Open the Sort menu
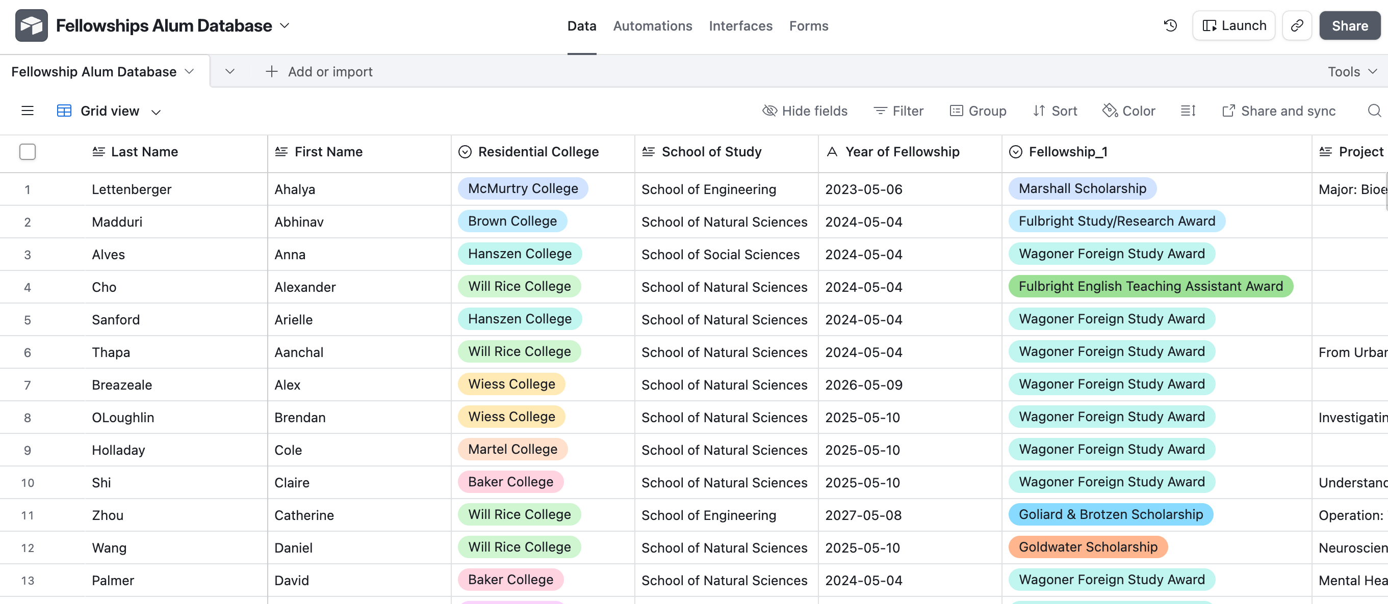The height and width of the screenshot is (604, 1388). [x=1055, y=111]
